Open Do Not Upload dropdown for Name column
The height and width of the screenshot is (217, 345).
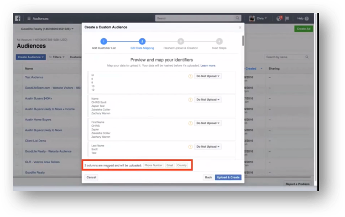point(208,100)
